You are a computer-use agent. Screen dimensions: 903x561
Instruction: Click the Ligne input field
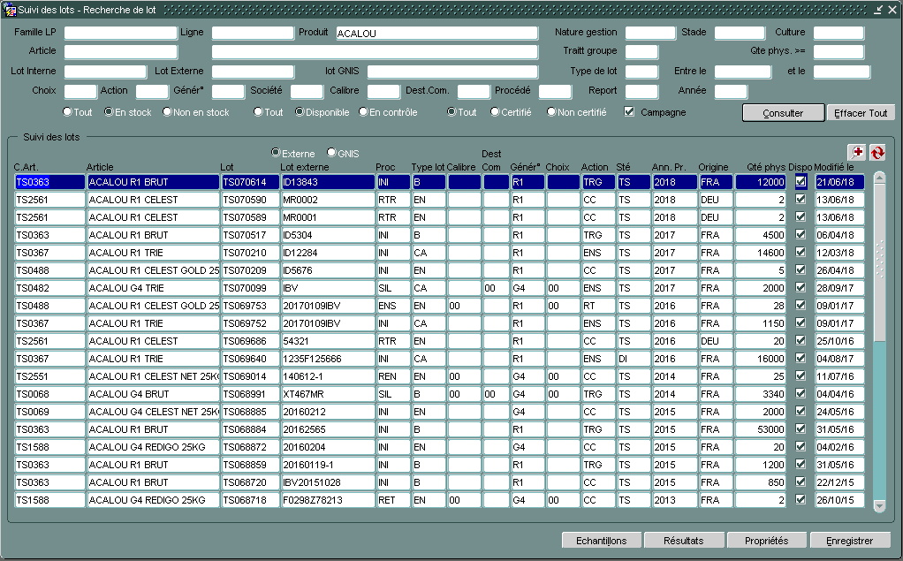click(253, 34)
